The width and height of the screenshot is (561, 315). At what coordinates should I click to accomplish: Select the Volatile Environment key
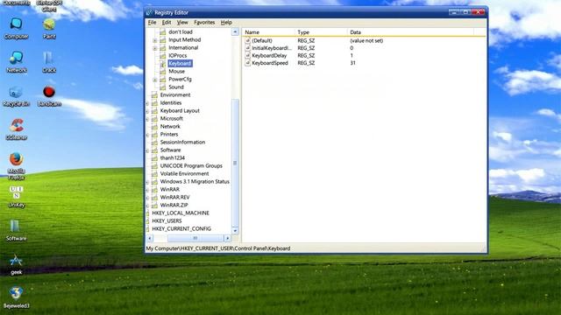point(184,173)
